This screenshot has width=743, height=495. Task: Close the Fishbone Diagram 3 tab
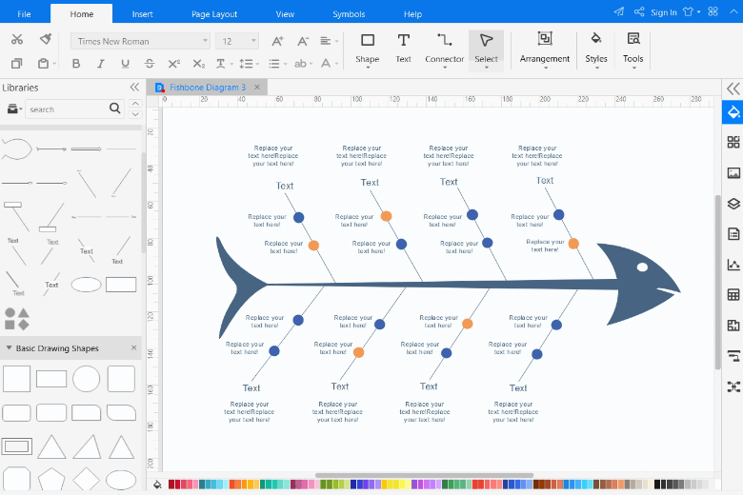point(257,88)
